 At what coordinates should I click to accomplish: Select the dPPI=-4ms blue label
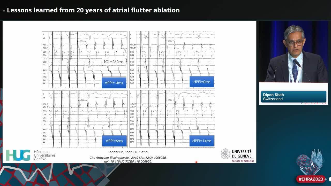(114, 83)
